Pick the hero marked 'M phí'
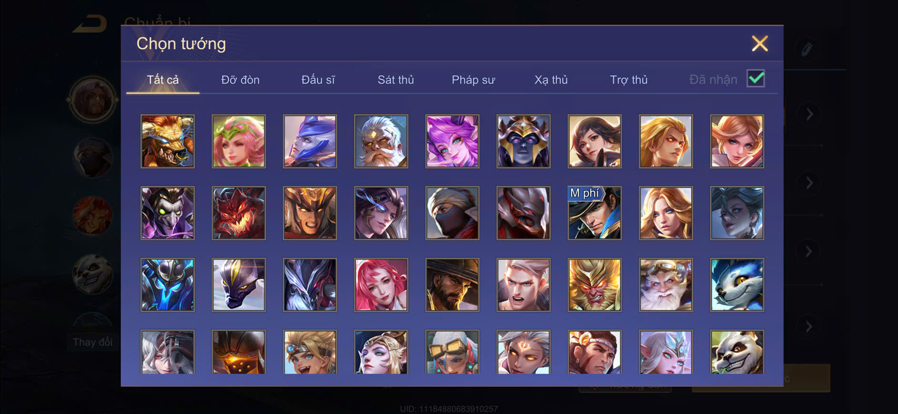 coord(595,213)
